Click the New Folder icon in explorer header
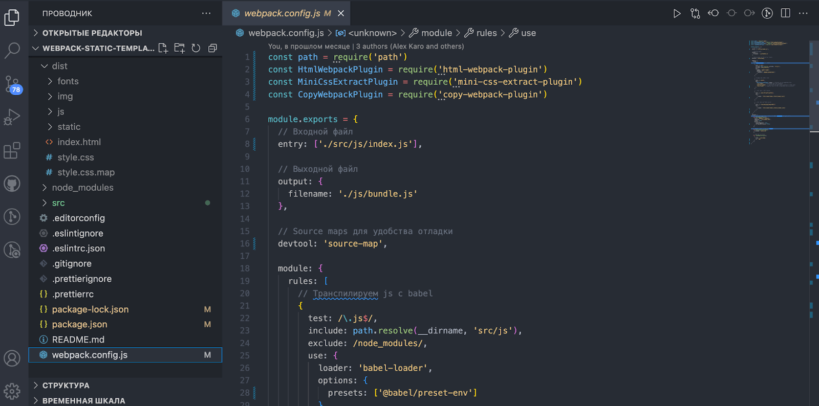This screenshot has height=406, width=819. click(179, 48)
